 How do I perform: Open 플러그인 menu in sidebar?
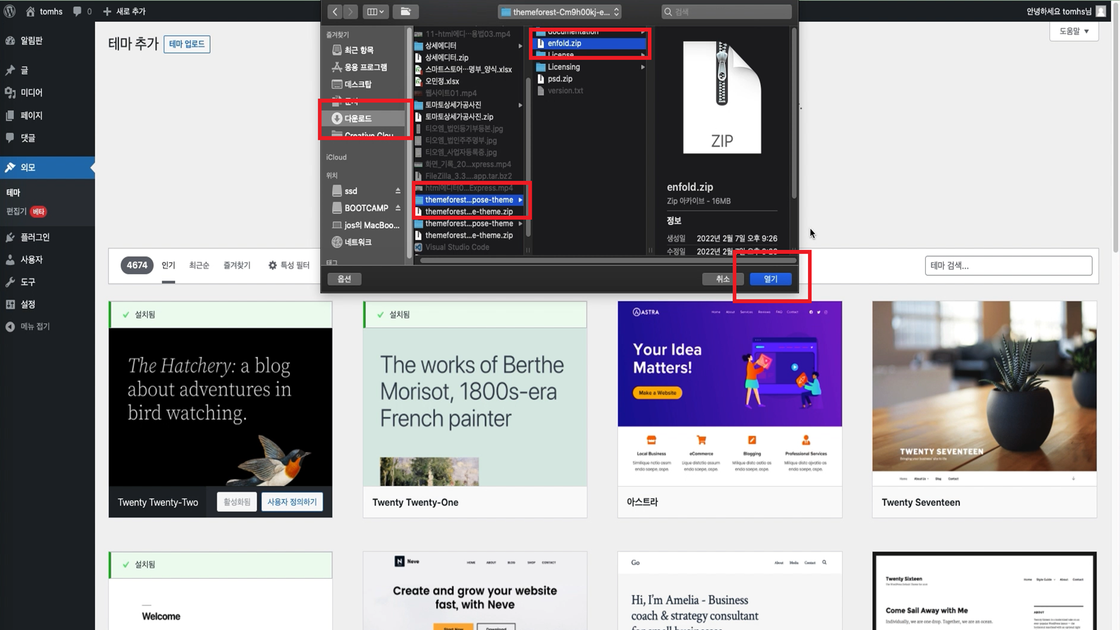pos(47,237)
